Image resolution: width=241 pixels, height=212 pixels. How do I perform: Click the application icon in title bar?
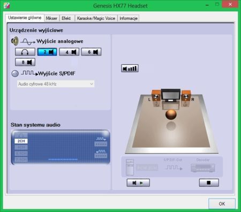coord(6,5)
